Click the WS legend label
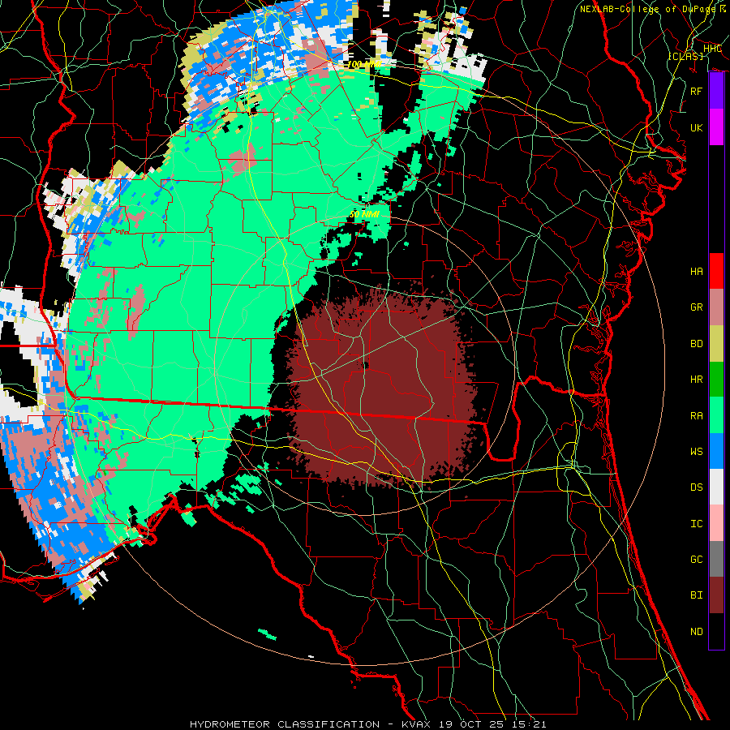 697,451
